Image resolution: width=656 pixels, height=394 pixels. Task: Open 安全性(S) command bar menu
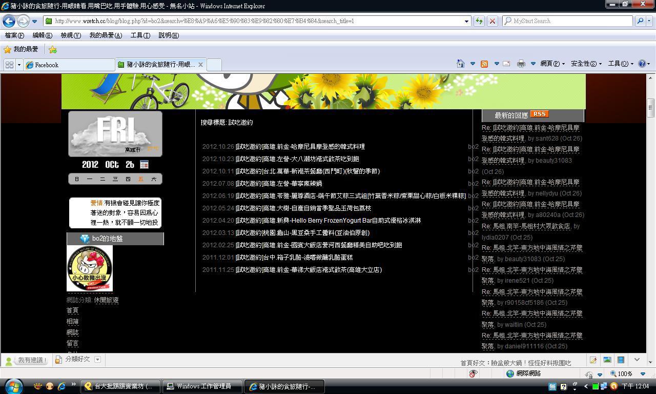coord(586,64)
